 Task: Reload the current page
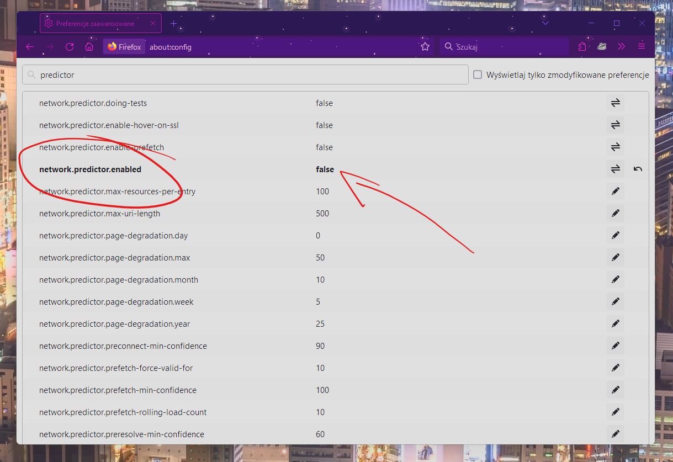tap(70, 47)
